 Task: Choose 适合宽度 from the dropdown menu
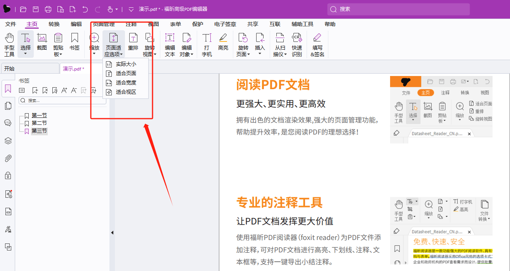[125, 83]
